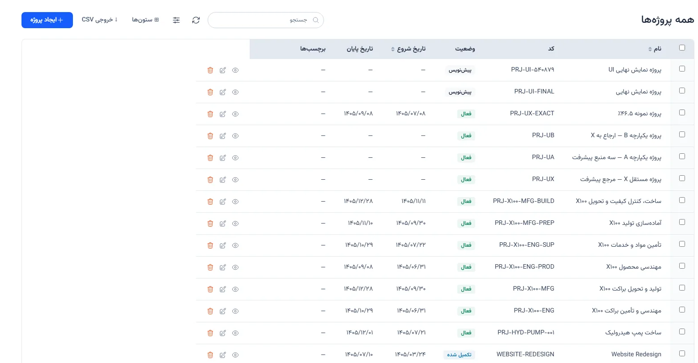Click the ساخت پمپ هیدرولیک project name
Image resolution: width=698 pixels, height=363 pixels.
tap(633, 333)
